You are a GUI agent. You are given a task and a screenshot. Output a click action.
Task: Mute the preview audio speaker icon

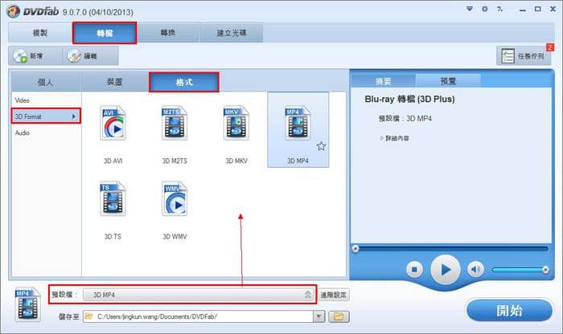(475, 269)
